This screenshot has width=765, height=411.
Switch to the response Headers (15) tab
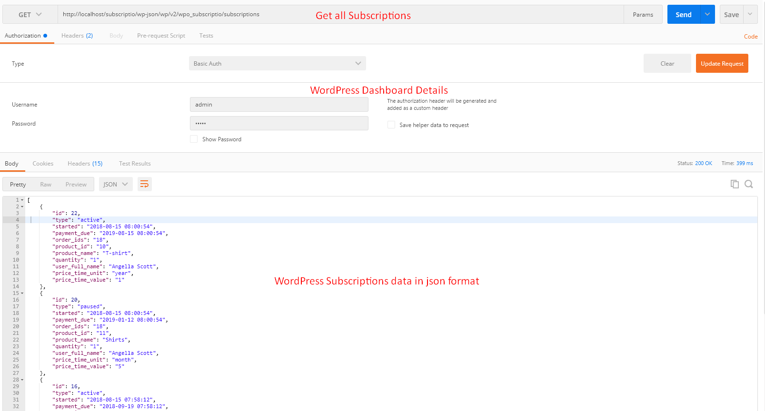[x=85, y=164]
